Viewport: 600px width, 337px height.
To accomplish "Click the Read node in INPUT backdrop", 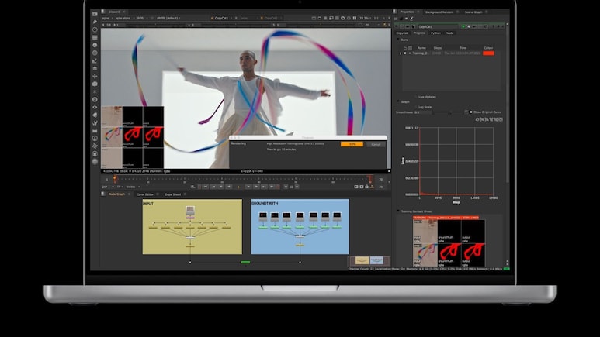I will pyautogui.click(x=190, y=211).
